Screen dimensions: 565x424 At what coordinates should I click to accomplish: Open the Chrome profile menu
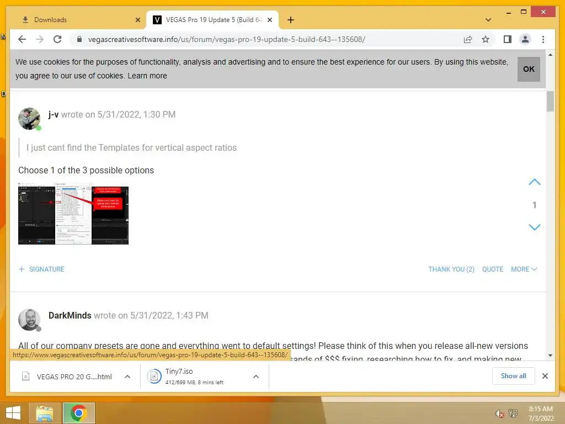pos(525,39)
